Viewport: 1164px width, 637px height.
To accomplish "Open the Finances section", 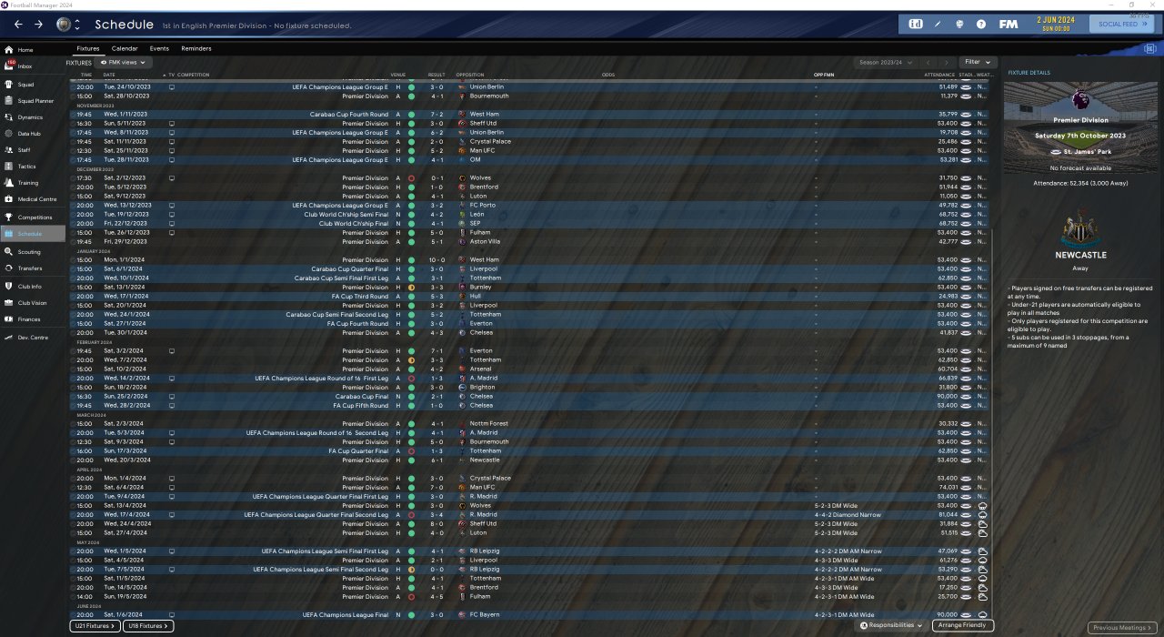I will [x=28, y=319].
